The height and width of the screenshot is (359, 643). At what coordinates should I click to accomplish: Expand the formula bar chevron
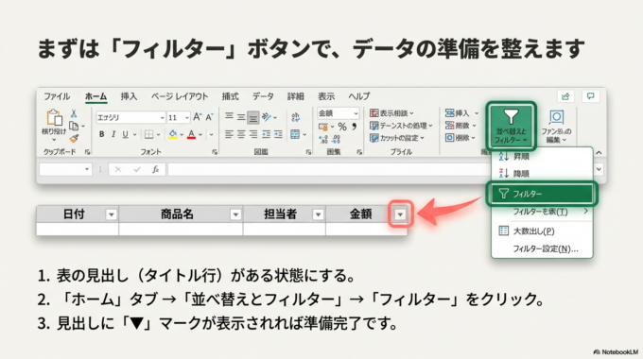pyautogui.click(x=600, y=169)
